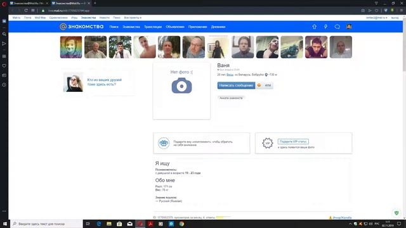Click 'Кто из ваших друзей тоже здесь есть?' link
Image resolution: width=406 pixels, height=228 pixels.
coord(104,82)
